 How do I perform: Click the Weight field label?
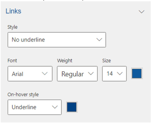(65, 61)
